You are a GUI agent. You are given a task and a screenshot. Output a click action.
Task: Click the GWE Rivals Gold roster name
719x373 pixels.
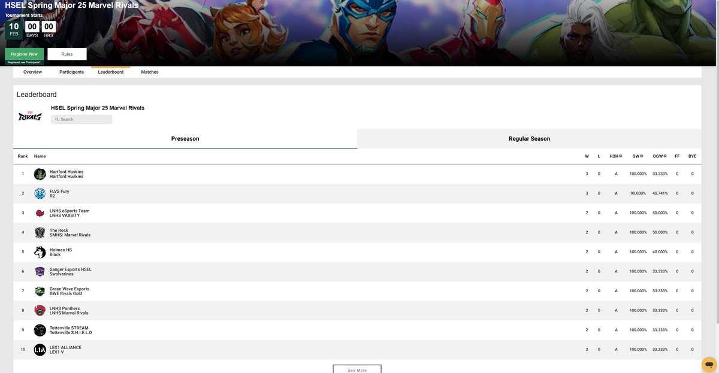[66, 294]
